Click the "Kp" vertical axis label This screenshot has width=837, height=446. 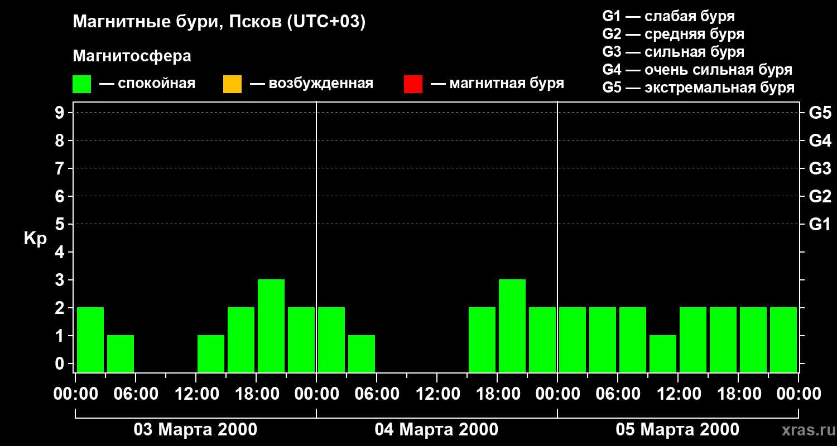[35, 239]
